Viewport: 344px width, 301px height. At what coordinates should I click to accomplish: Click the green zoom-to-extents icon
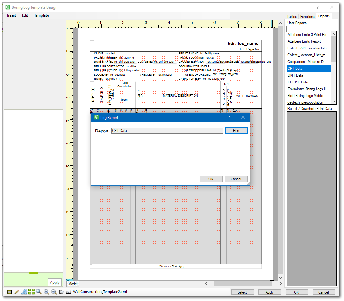pos(31,292)
